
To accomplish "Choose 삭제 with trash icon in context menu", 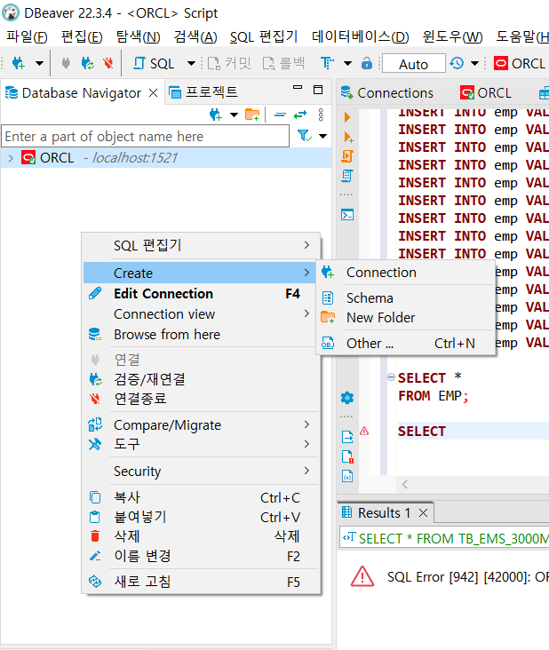I will tap(202, 536).
